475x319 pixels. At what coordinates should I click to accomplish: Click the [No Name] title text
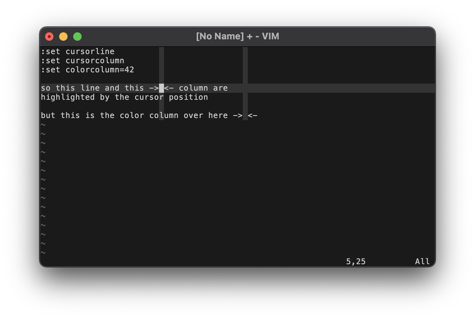point(220,36)
